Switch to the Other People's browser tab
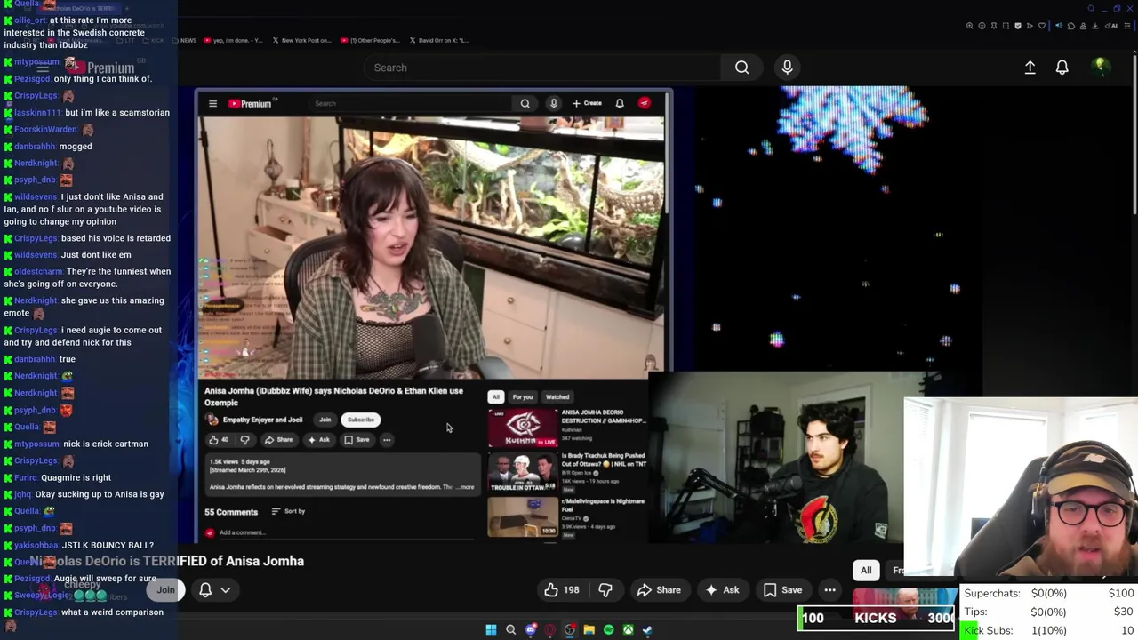Image resolution: width=1138 pixels, height=640 pixels. coord(370,40)
